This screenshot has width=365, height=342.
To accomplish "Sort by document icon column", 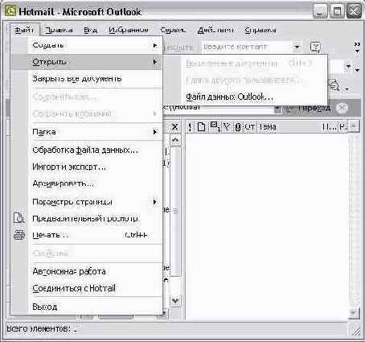I will pyautogui.click(x=201, y=126).
